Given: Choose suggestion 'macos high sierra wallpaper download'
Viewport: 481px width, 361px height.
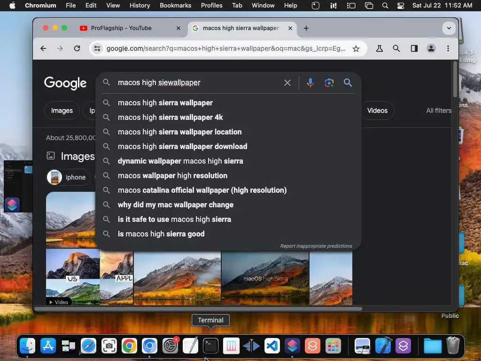Looking at the screenshot, I should pos(229,147).
